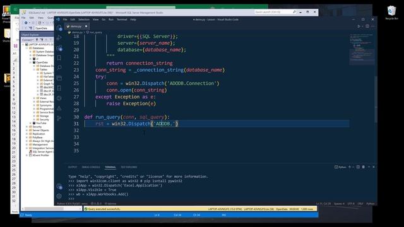Screen dimensions: 404x227
Task: Click CRLF line ending in status bar
Action: (x=360, y=204)
